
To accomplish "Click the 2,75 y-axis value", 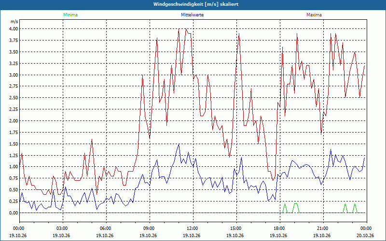I will (14, 86).
